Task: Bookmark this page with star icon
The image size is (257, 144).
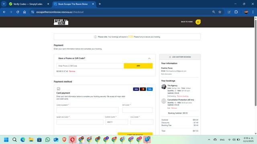Action: [x=220, y=12]
